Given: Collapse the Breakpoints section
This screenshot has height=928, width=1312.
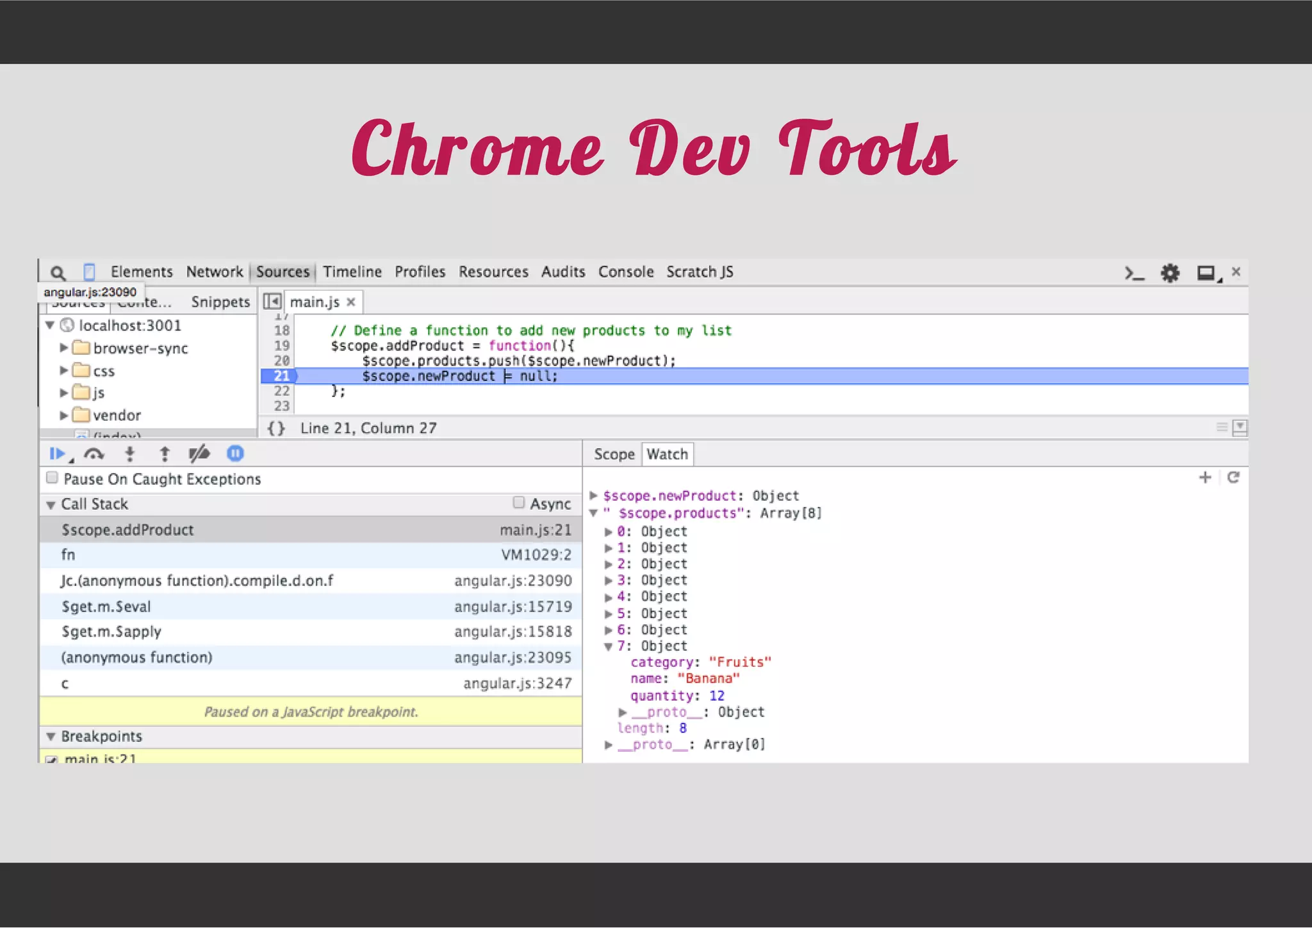Looking at the screenshot, I should pos(51,737).
